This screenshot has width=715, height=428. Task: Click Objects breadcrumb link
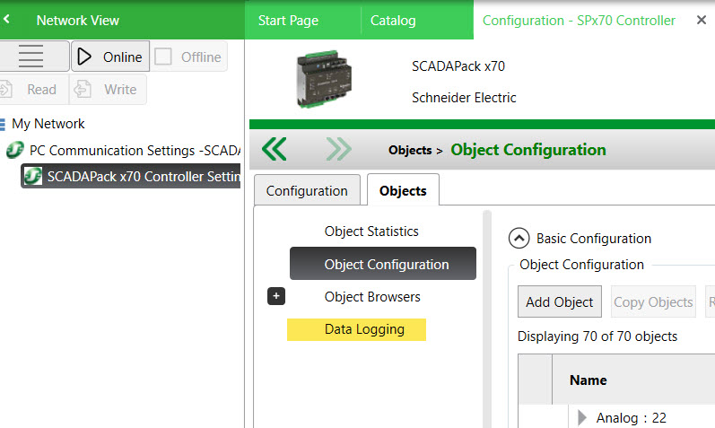[410, 150]
